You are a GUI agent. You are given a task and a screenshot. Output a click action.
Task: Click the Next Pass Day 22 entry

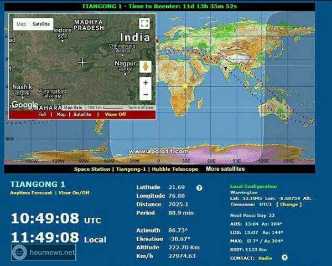tap(252, 216)
